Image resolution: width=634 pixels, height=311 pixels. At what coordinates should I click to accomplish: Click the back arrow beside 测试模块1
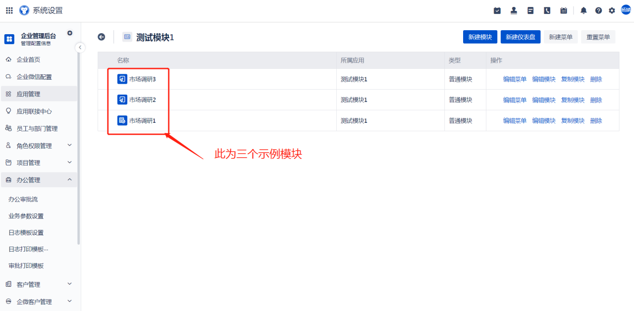point(102,37)
